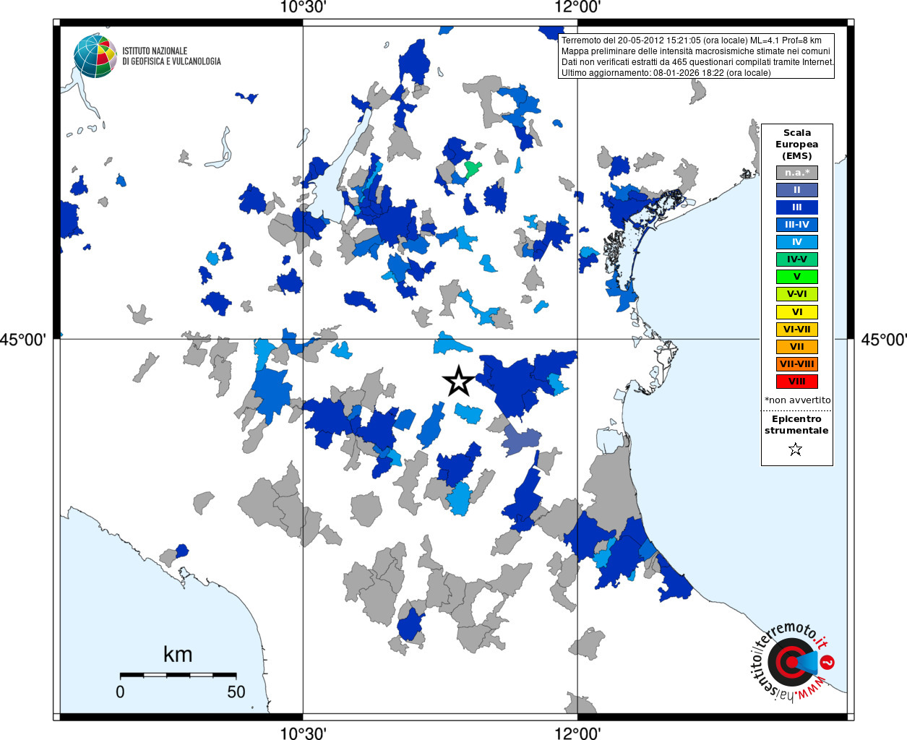
Task: Click the 45°00' latitude label on left
Action: point(22,340)
